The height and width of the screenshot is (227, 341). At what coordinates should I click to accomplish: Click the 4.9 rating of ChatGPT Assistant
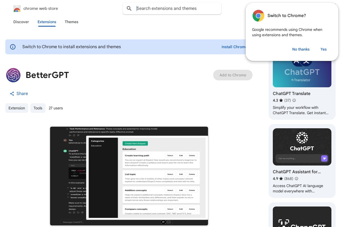click(x=275, y=179)
